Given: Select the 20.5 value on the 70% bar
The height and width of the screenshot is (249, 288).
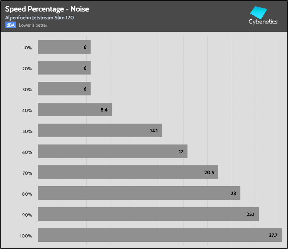Looking at the screenshot, I should [x=209, y=172].
